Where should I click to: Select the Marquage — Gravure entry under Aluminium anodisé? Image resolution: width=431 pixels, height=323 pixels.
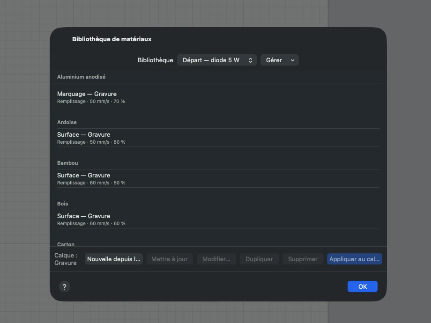pyautogui.click(x=218, y=97)
